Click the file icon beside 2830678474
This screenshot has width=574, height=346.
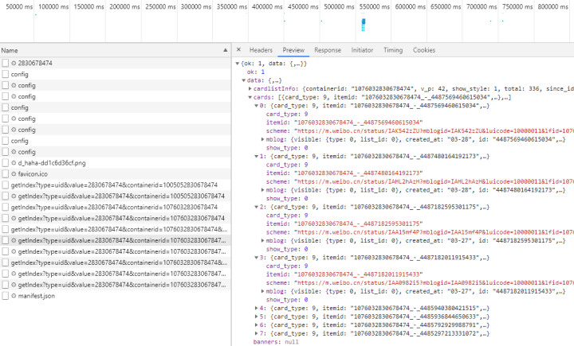pos(5,63)
